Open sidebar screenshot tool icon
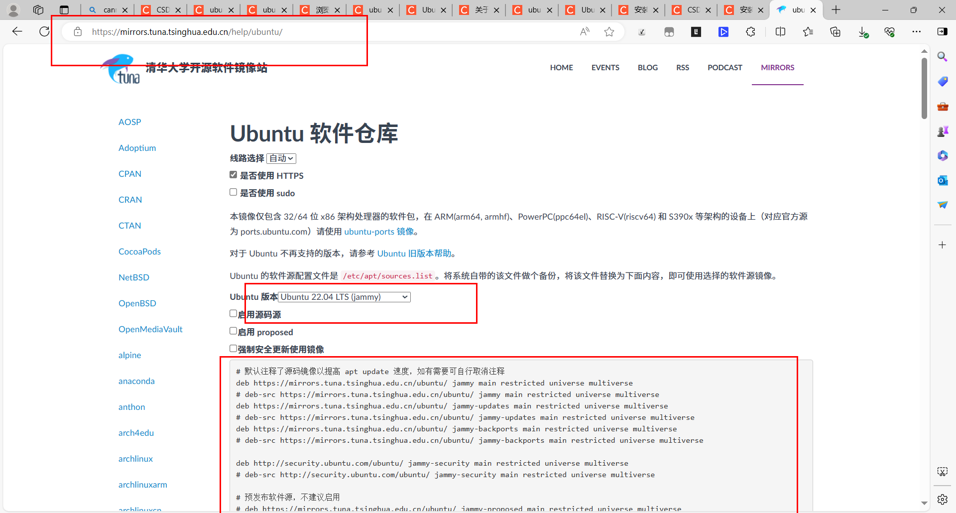The image size is (956, 513). 942,471
